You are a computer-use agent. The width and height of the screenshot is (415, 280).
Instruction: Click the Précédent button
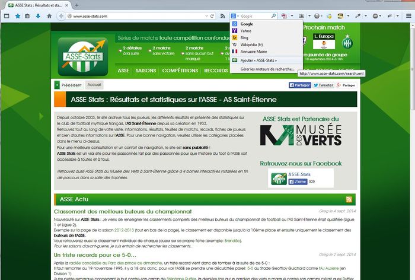click(x=69, y=85)
